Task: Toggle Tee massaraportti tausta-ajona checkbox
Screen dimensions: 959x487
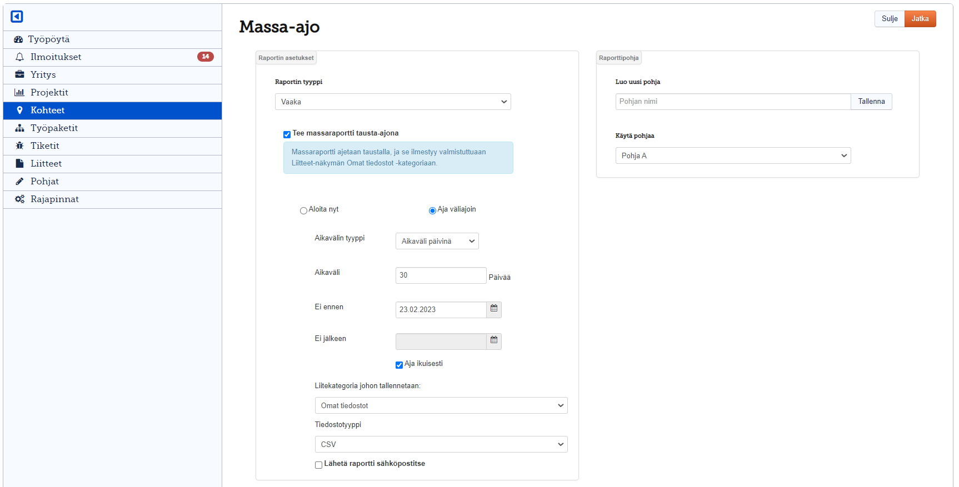Action: 287,134
